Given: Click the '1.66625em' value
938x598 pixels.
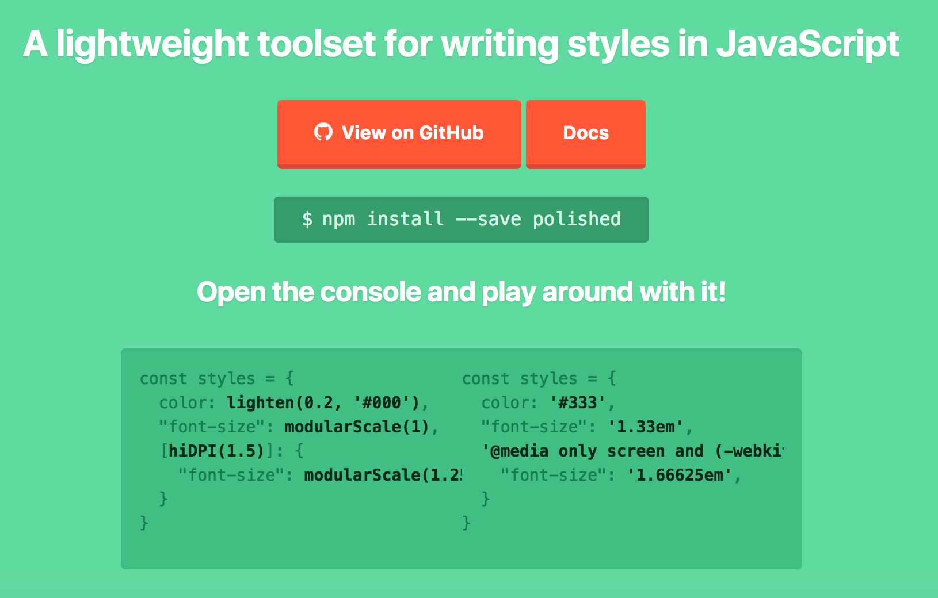Looking at the screenshot, I should (680, 475).
